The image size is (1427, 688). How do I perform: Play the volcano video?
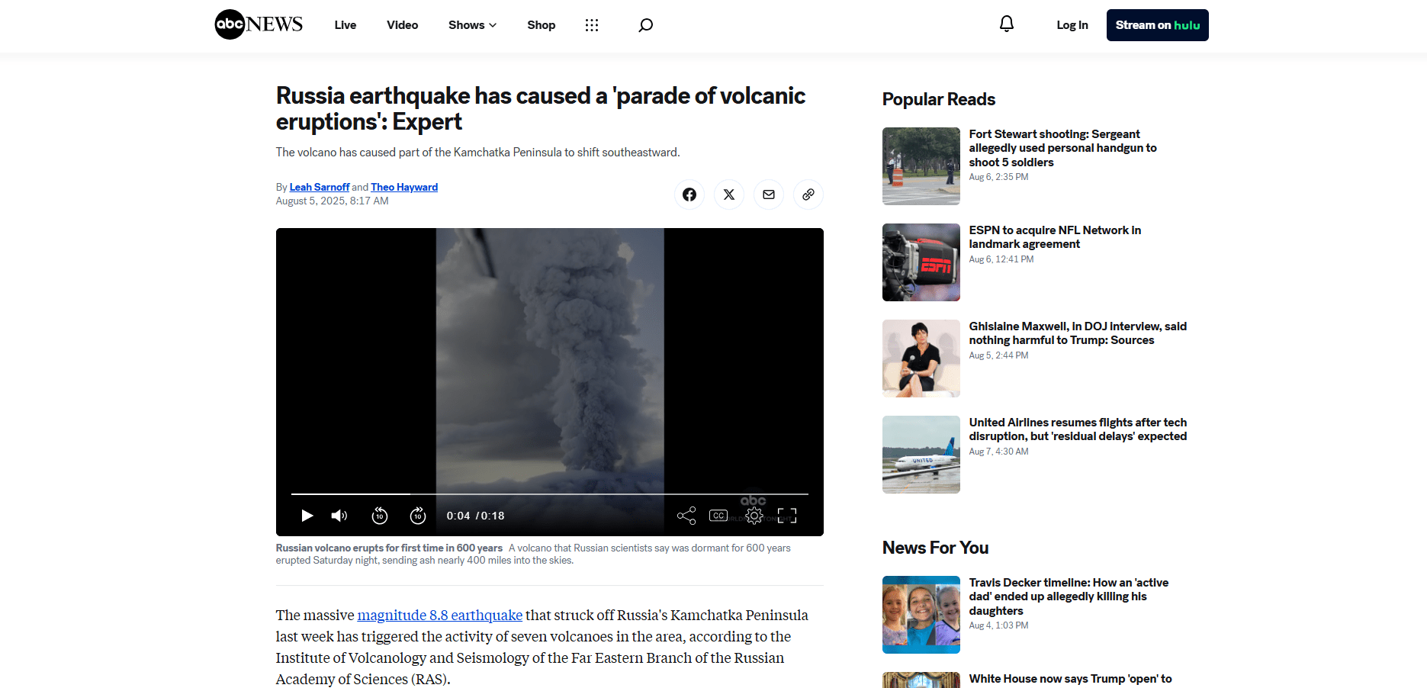(307, 516)
